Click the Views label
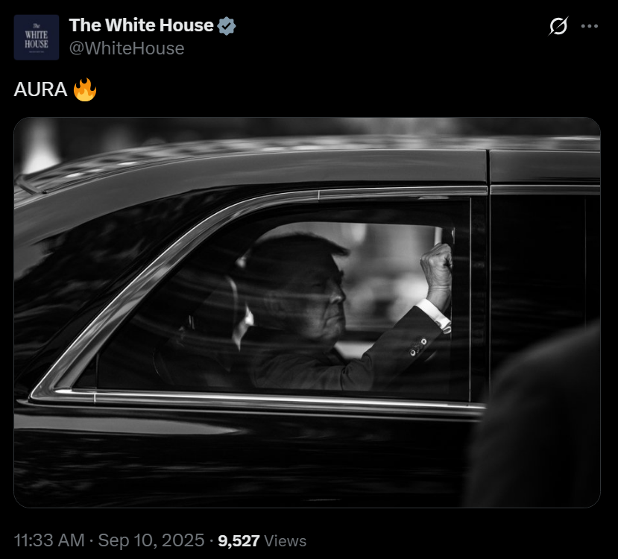This screenshot has width=618, height=559. [x=285, y=541]
